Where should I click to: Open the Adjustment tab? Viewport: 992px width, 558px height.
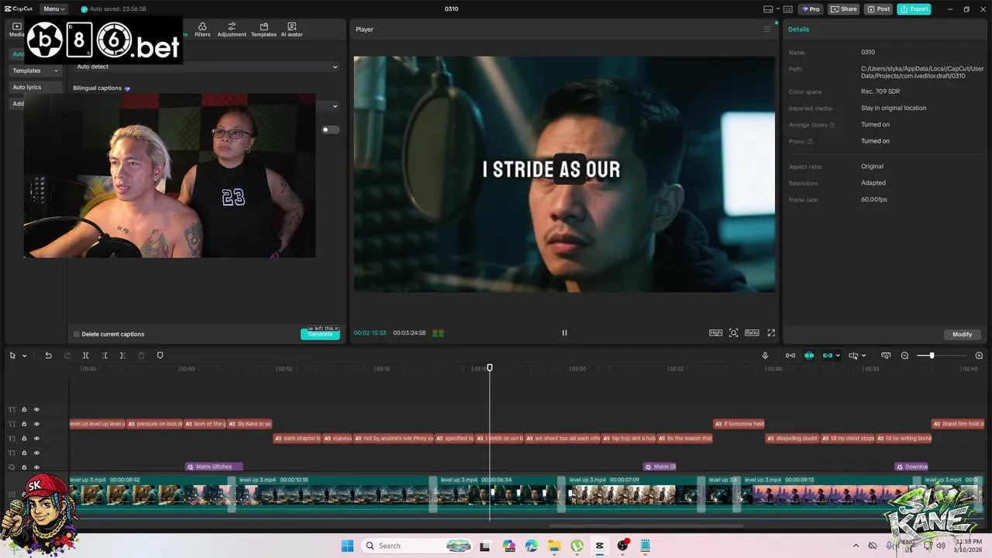(x=232, y=30)
